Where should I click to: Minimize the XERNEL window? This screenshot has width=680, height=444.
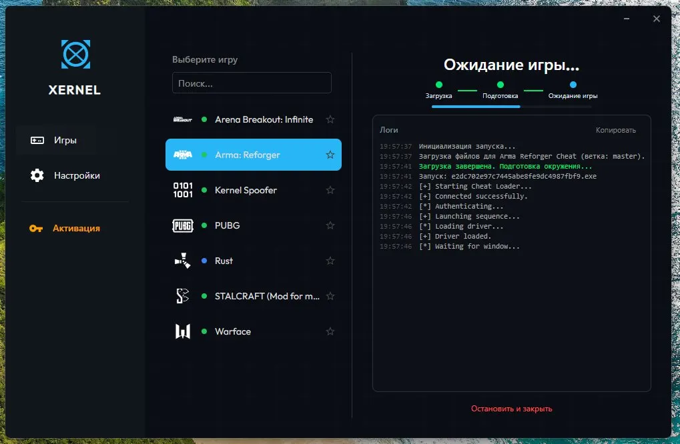click(627, 19)
